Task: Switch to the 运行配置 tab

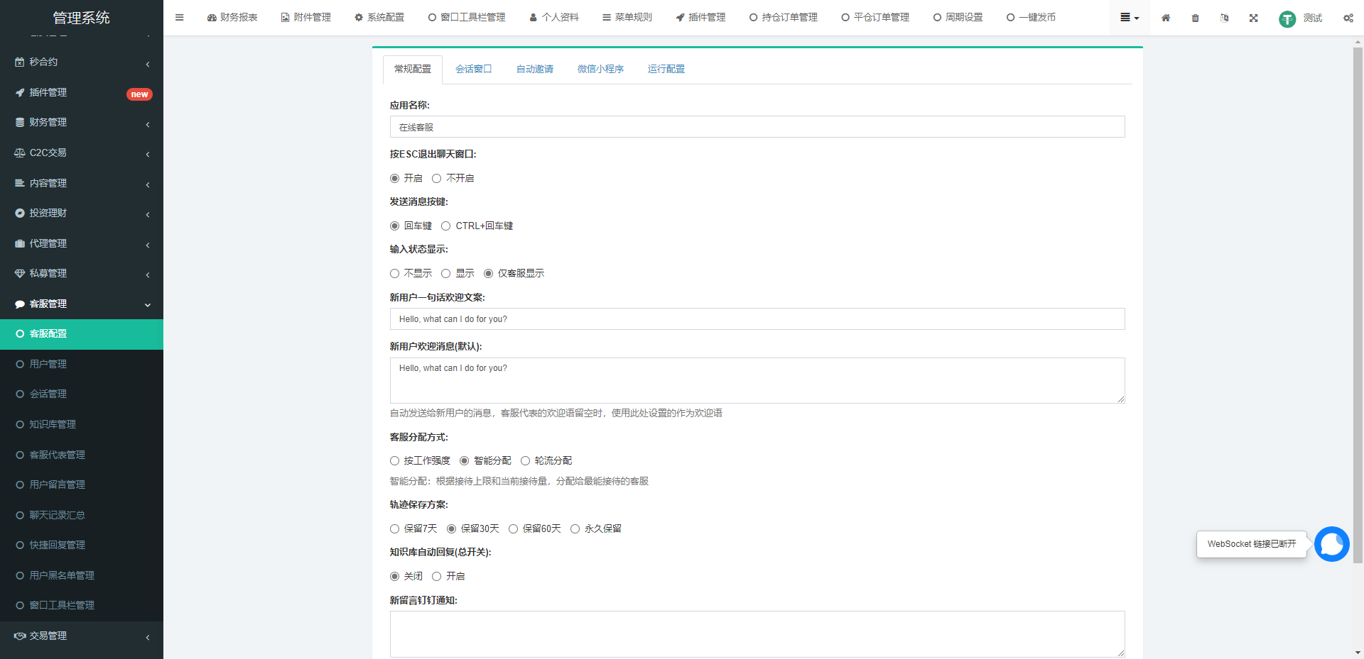Action: 666,70
